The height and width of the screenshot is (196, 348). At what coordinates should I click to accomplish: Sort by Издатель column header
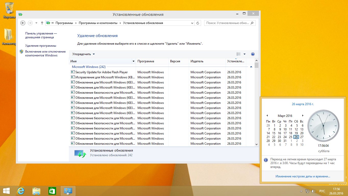(x=207, y=61)
